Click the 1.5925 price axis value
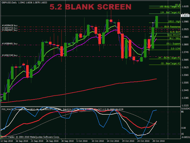Screen dimensions: 190x143 (x=185, y=29)
